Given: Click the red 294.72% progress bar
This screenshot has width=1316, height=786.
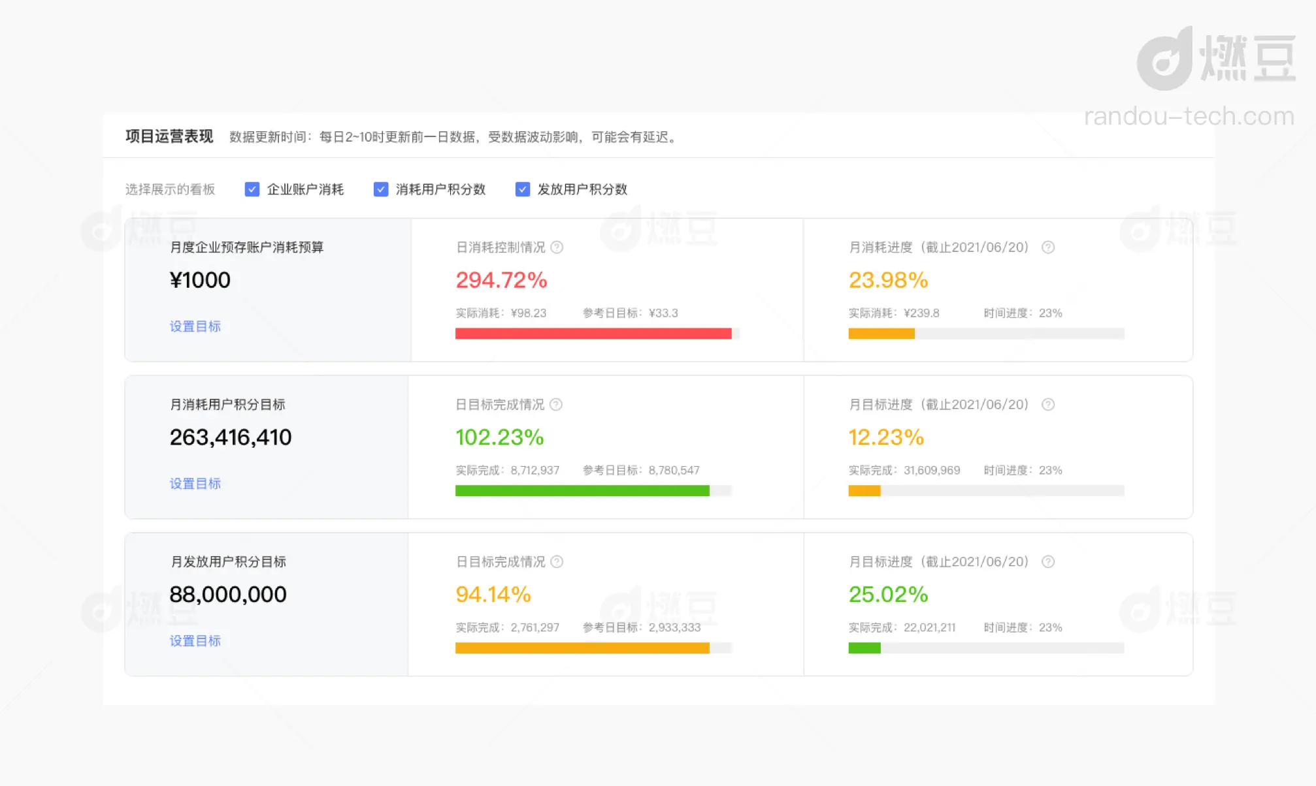Looking at the screenshot, I should (x=593, y=334).
